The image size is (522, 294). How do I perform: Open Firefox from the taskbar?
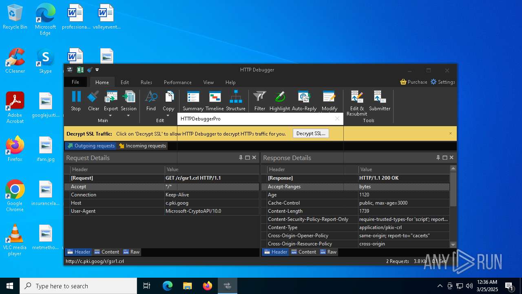pyautogui.click(x=208, y=286)
